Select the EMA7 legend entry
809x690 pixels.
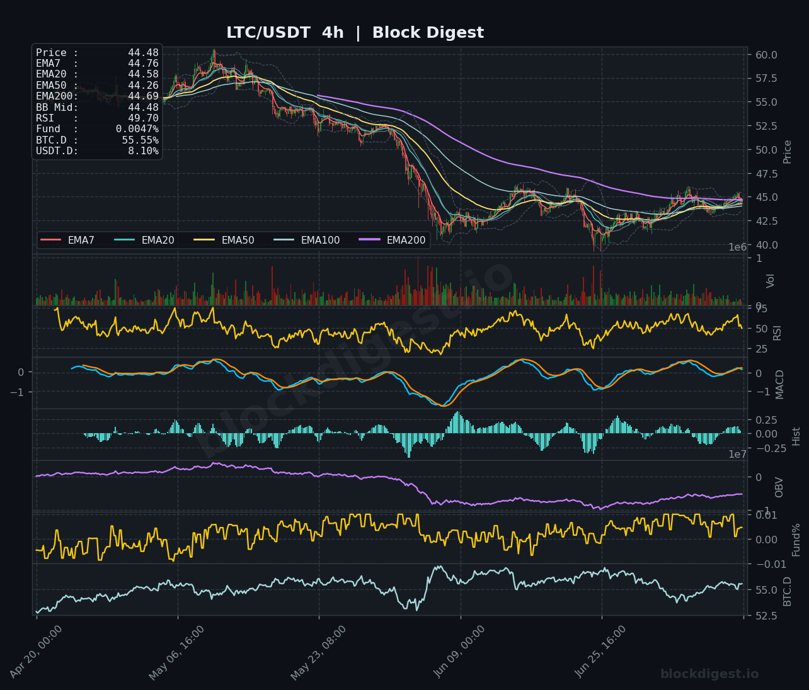pos(67,240)
